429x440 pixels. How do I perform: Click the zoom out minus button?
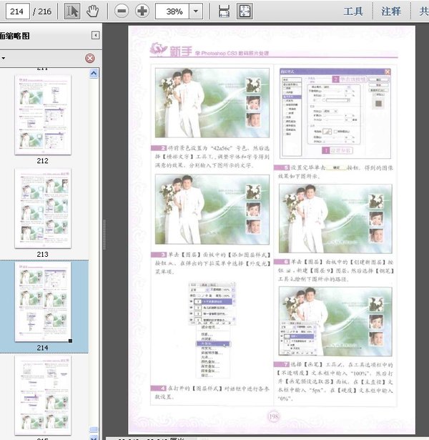click(x=122, y=11)
